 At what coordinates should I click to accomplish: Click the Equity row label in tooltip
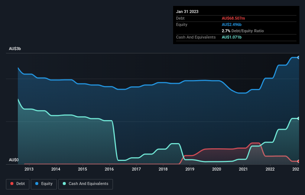[x=182, y=24]
